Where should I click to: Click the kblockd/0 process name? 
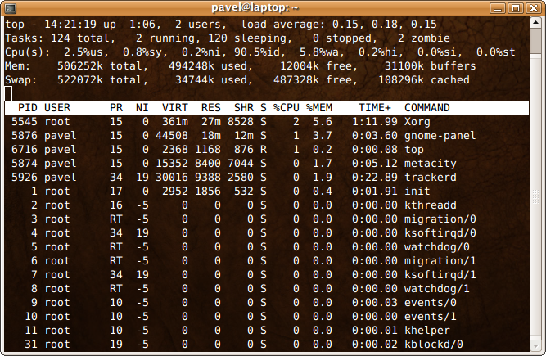(434, 345)
